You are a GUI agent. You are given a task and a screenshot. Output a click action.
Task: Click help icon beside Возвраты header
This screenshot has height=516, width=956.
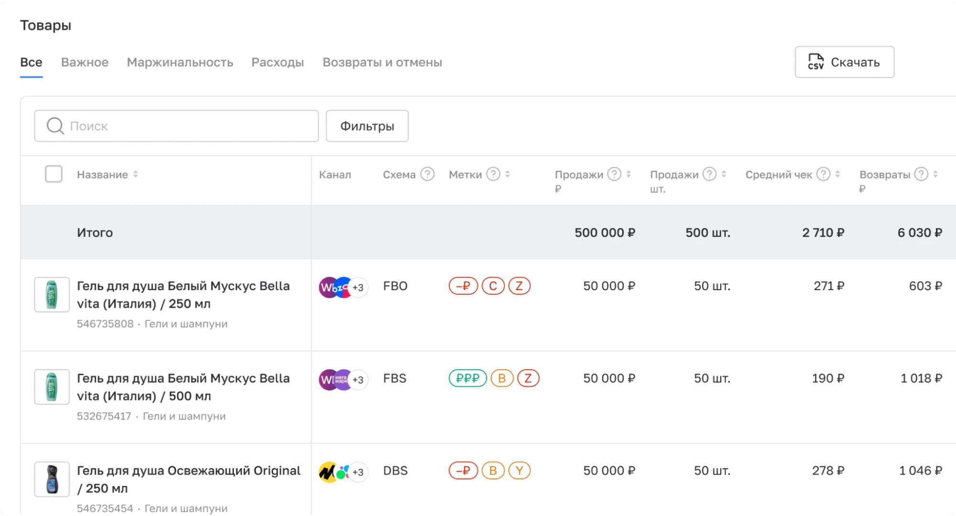[x=921, y=174]
